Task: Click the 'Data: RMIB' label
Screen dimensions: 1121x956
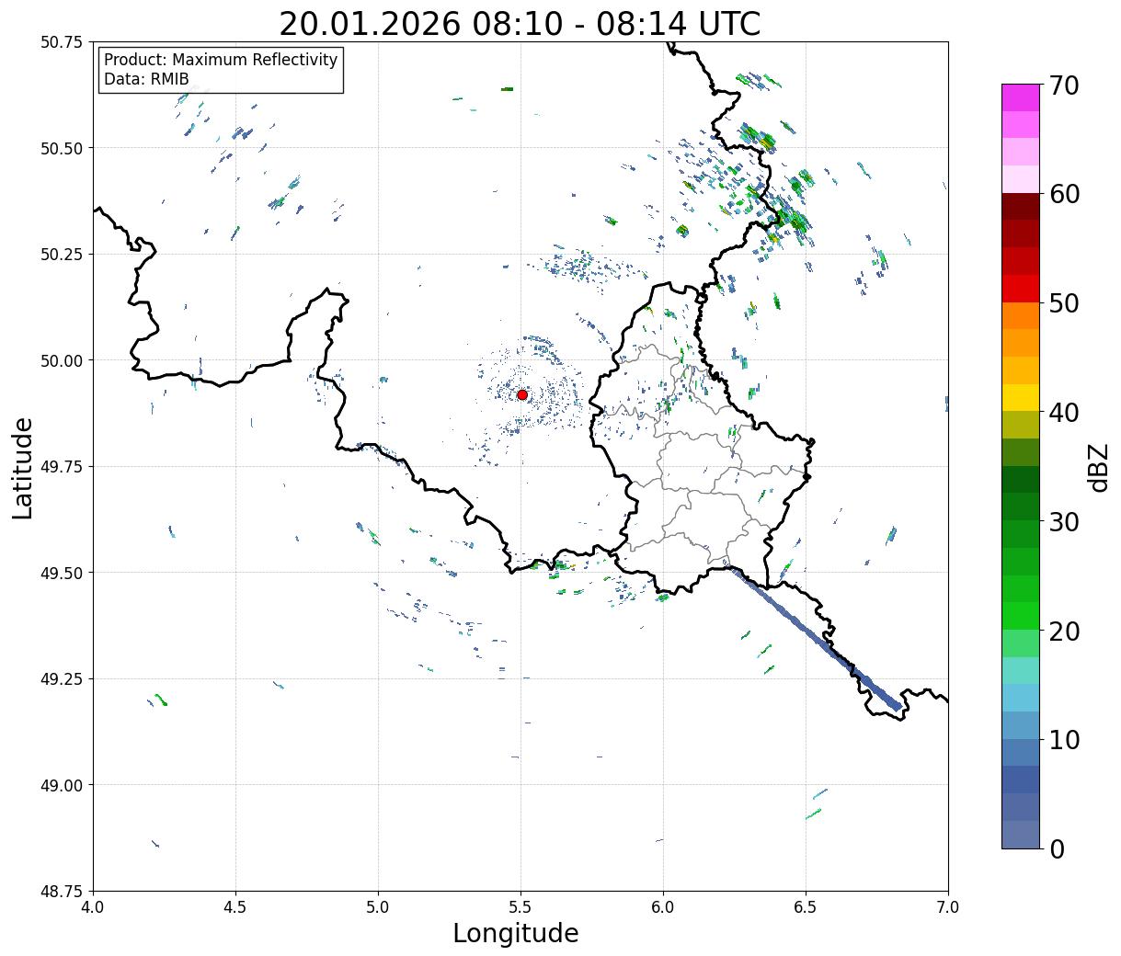Action: click(146, 79)
